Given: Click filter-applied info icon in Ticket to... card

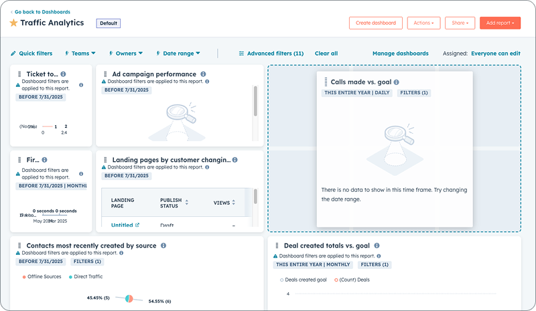Looking at the screenshot, I should 81,85.
